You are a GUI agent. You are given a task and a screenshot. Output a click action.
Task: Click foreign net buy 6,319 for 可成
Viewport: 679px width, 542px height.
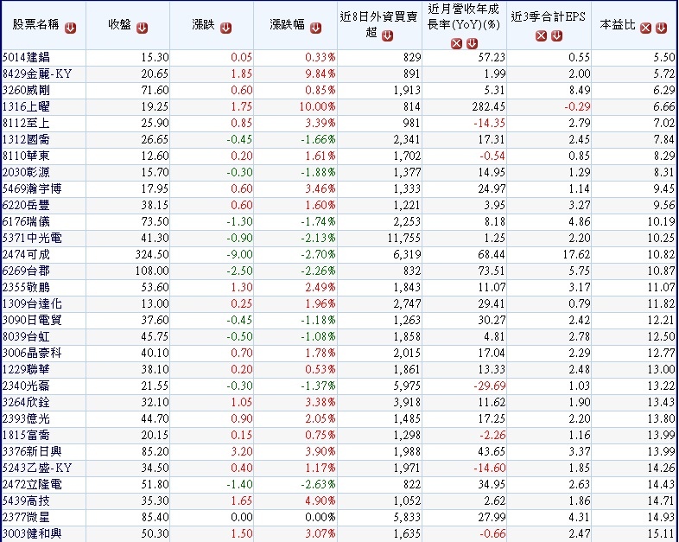pyautogui.click(x=407, y=255)
